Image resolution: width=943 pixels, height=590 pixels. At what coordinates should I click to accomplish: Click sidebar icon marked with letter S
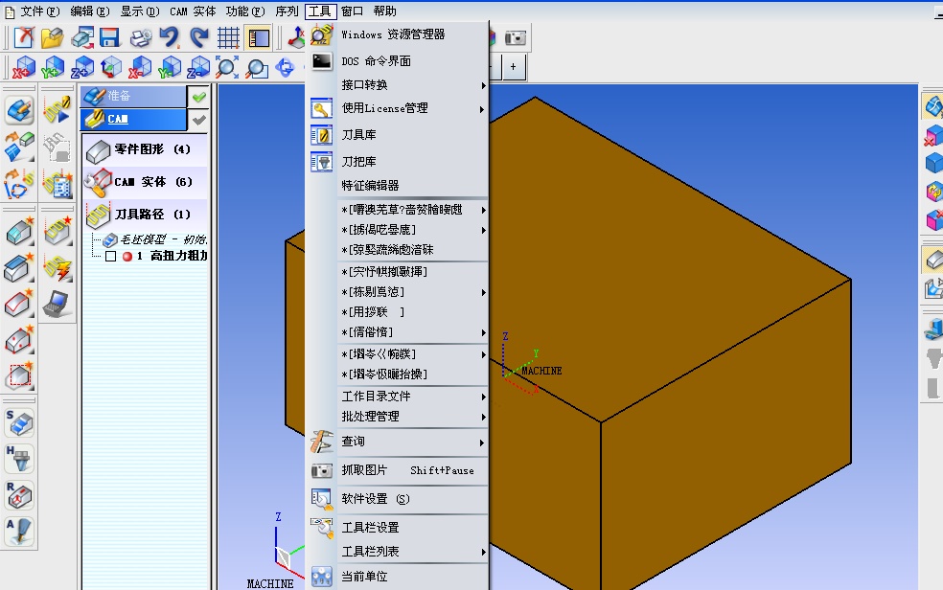pos(20,422)
